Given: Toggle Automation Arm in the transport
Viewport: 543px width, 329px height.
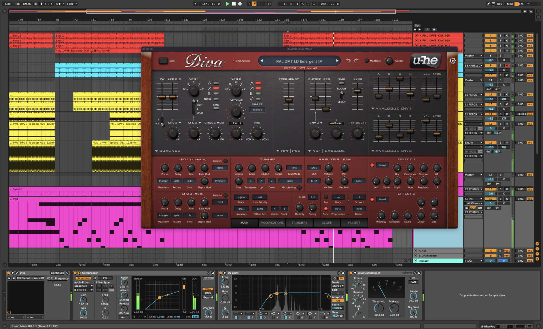Looking at the screenshot, I should pyautogui.click(x=254, y=4).
